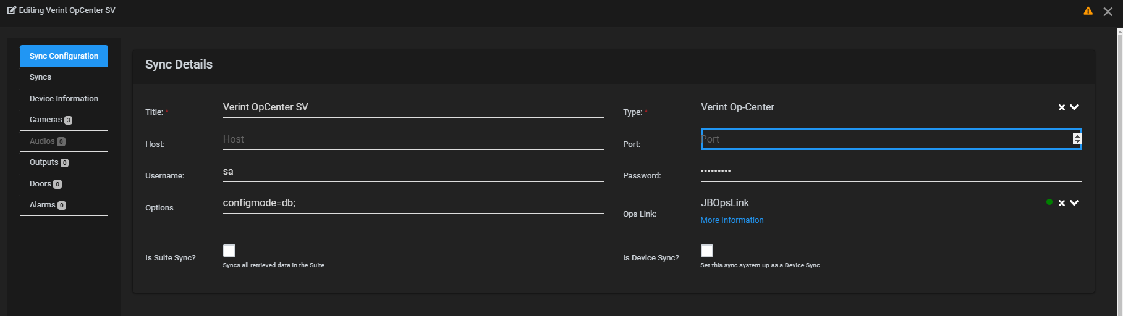
Task: Toggle the Is Device Sync checkbox
Action: pos(707,250)
